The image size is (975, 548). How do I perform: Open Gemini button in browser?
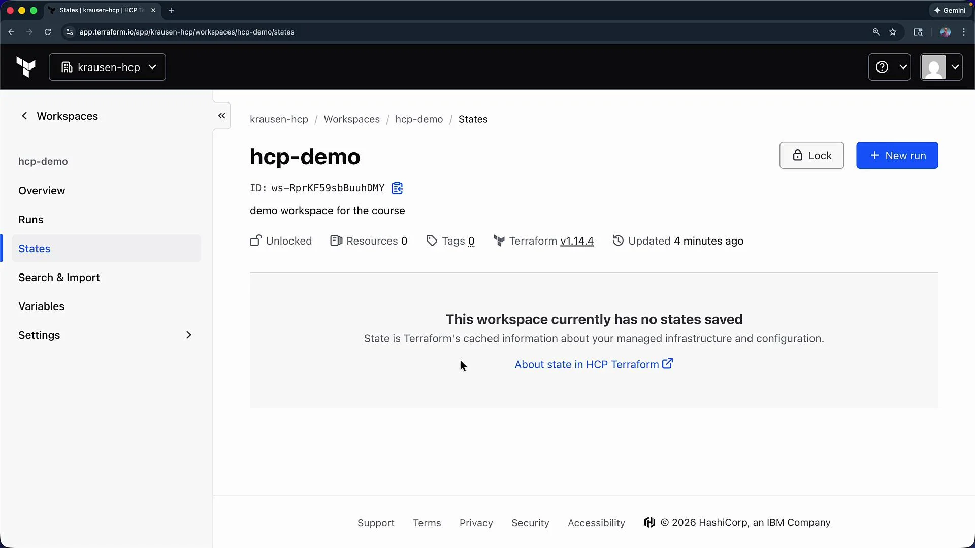(950, 10)
